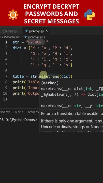Click the maketrans method call on line 7
This screenshot has height=183, width=103.
(x=49, y=77)
